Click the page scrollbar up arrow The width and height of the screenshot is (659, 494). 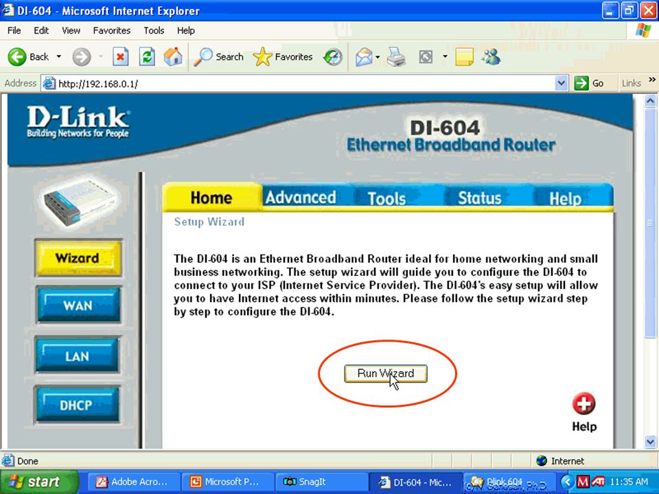[x=650, y=101]
